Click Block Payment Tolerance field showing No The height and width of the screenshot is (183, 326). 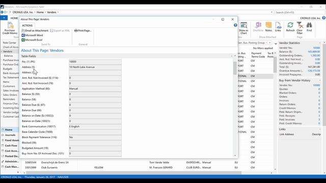click(95, 137)
